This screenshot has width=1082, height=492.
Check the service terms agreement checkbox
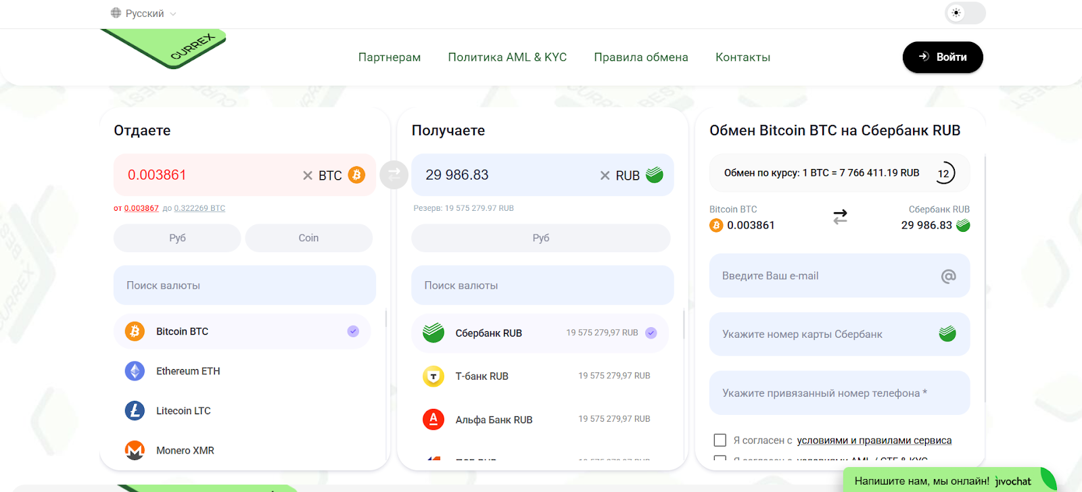(x=720, y=440)
